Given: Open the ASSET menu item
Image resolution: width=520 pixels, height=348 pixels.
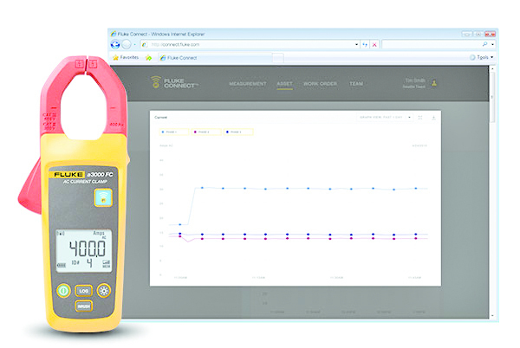Looking at the screenshot, I should coord(284,84).
